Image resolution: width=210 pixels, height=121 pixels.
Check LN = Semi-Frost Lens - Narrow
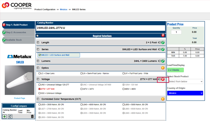click(x=81, y=73)
